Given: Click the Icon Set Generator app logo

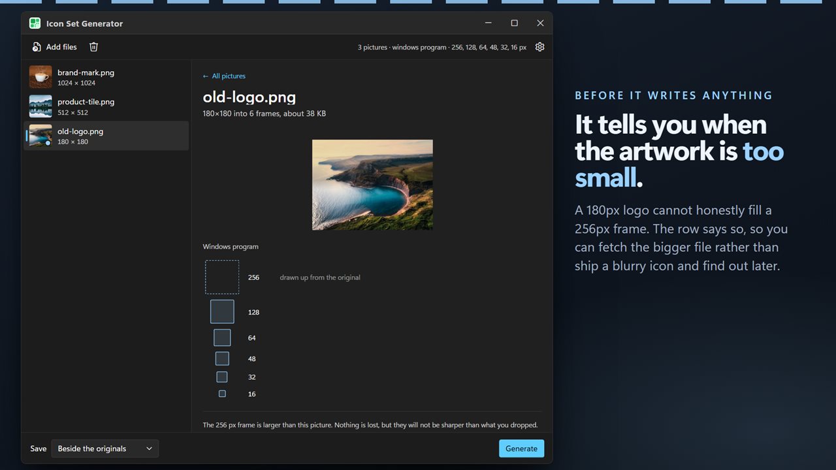Looking at the screenshot, I should pos(35,23).
